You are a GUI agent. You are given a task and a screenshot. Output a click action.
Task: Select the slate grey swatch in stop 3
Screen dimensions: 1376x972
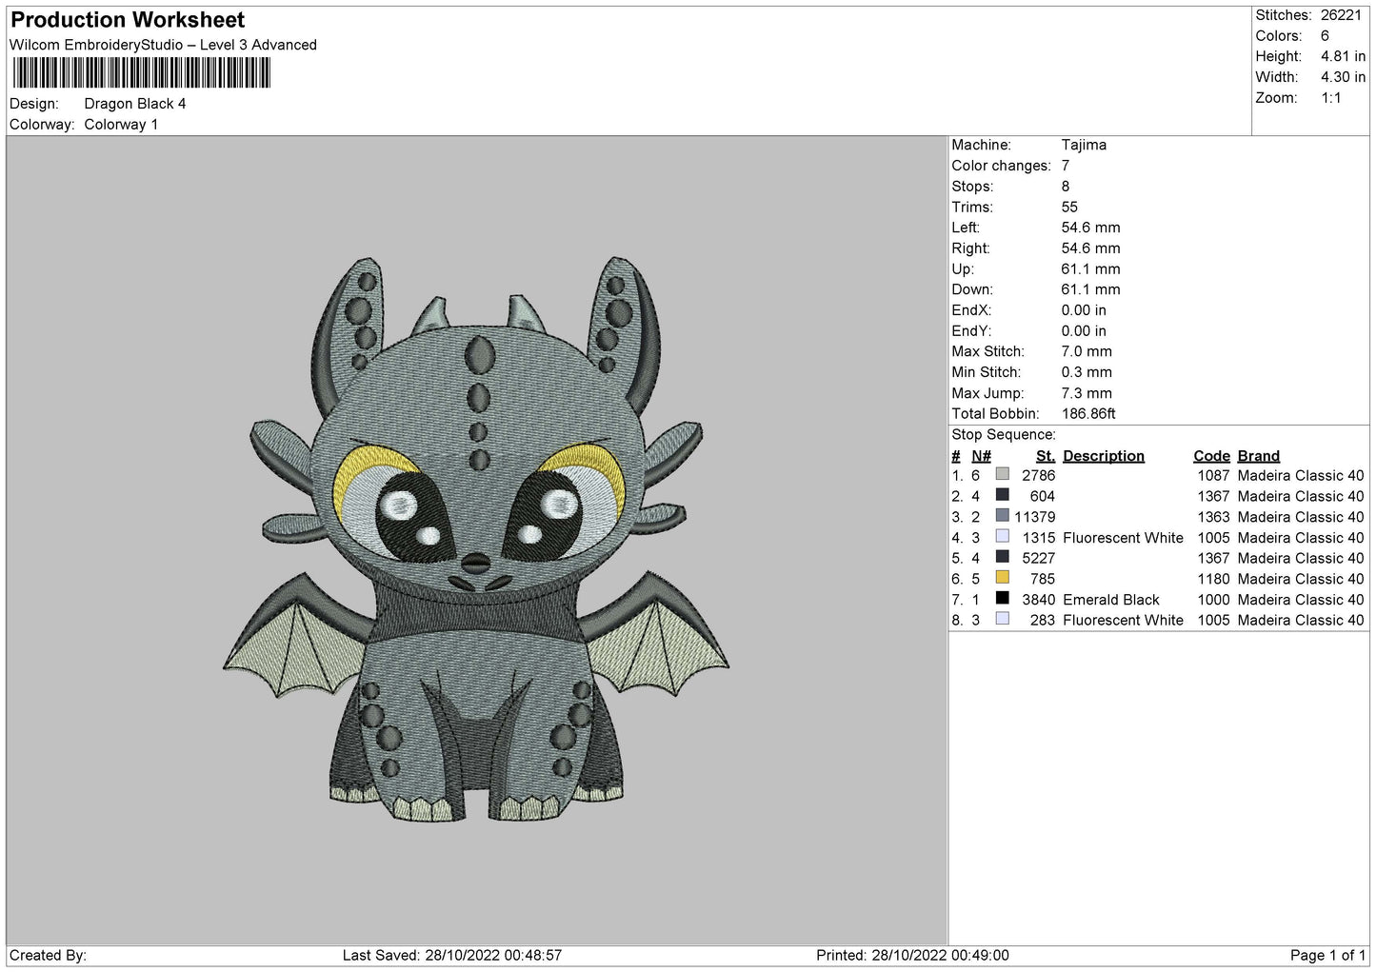[x=1002, y=516]
